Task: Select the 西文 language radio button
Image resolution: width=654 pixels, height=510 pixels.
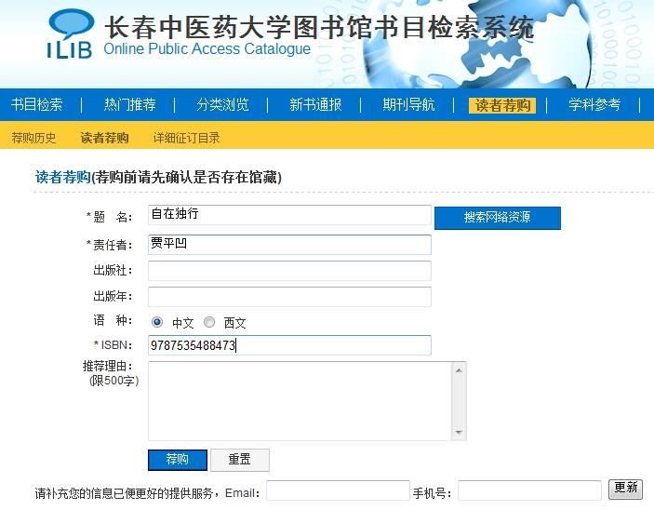Action: tap(209, 322)
